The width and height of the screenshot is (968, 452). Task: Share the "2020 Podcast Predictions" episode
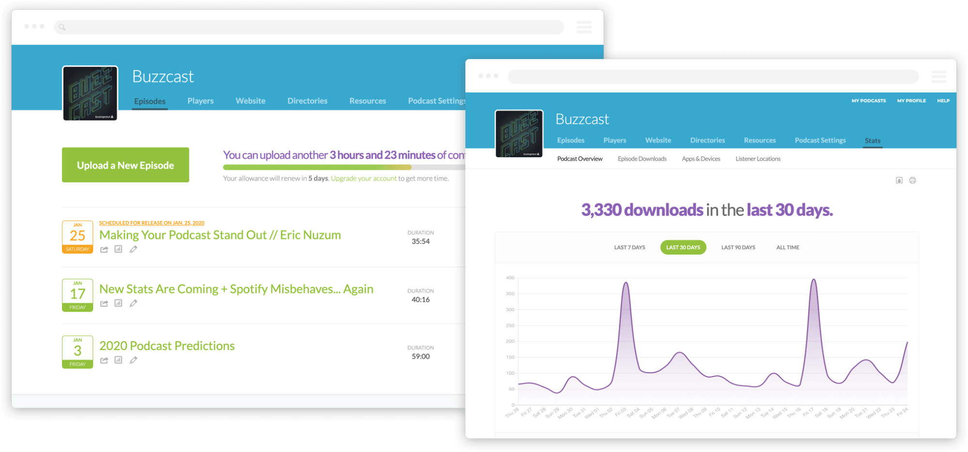pos(104,360)
